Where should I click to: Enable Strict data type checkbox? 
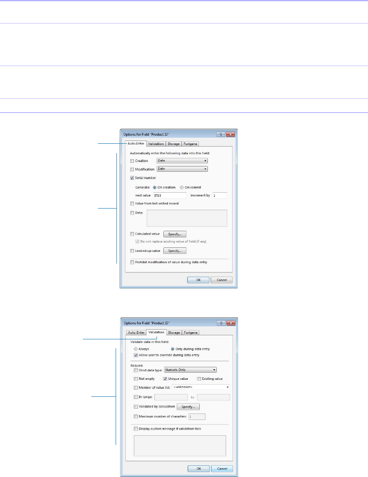pyautogui.click(x=135, y=370)
